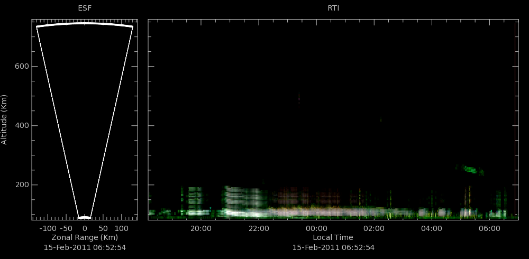
Task: Click the 00:00 local time tick label
Action: pyautogui.click(x=316, y=228)
